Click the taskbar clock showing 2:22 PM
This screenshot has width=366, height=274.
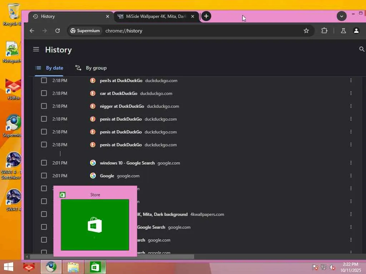point(351,267)
